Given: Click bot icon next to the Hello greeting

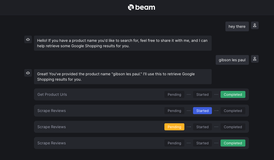Looking at the screenshot, I should 28,39.
